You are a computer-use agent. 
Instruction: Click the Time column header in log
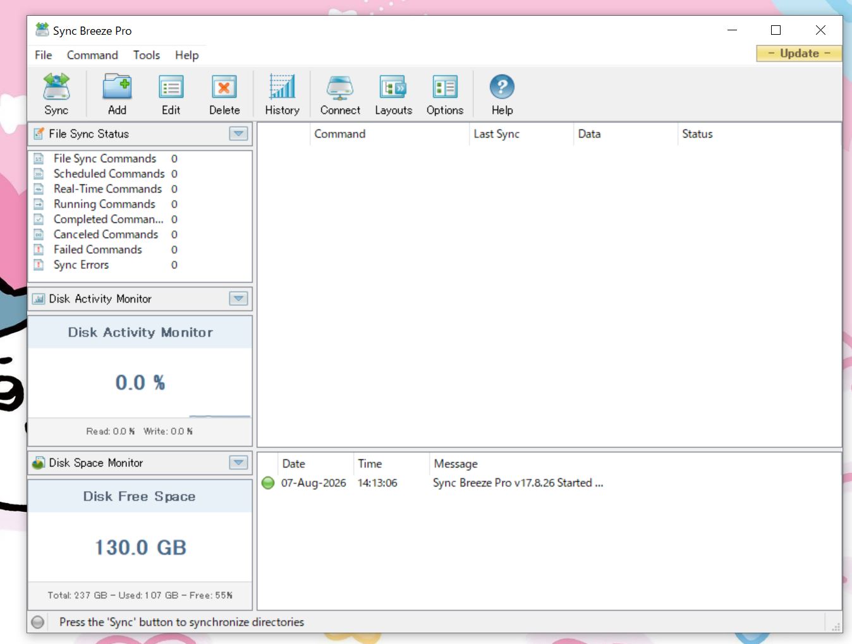tap(391, 464)
